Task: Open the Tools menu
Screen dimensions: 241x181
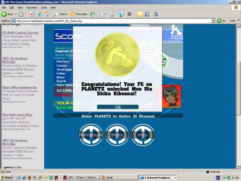Action: [44, 7]
